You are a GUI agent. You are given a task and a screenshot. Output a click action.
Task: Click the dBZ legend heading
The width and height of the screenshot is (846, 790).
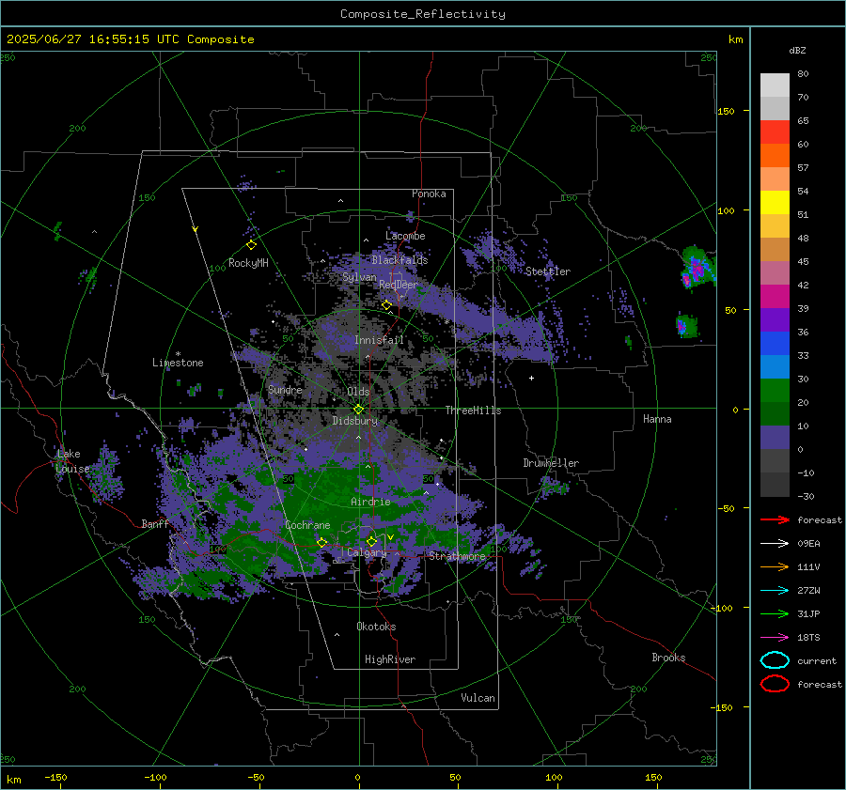coord(797,50)
